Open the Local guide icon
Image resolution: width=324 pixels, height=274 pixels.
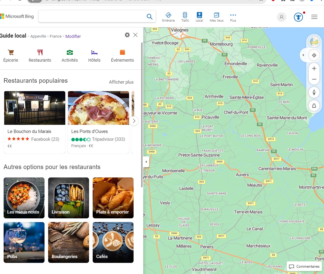[199, 17]
